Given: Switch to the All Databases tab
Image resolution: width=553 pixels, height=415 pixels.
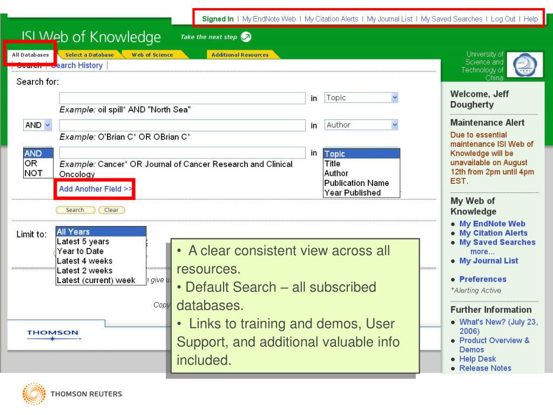Looking at the screenshot, I should click(30, 55).
